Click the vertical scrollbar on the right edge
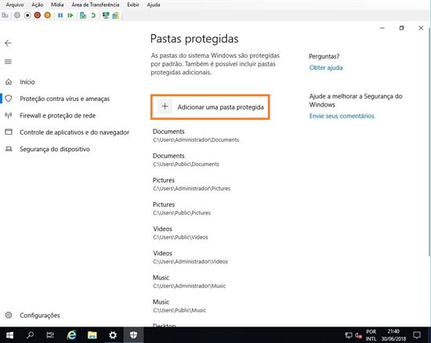Viewport: 431px width, 343px height. pos(429,143)
